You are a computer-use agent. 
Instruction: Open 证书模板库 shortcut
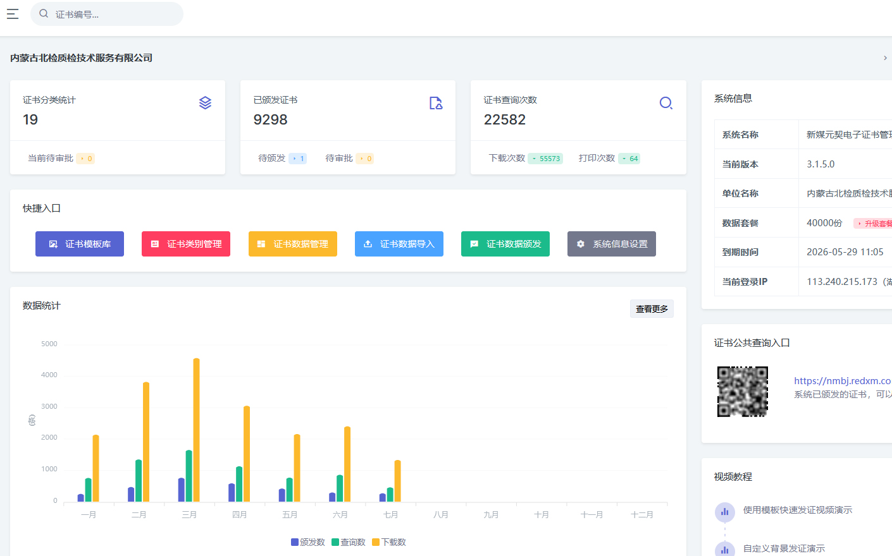[80, 244]
